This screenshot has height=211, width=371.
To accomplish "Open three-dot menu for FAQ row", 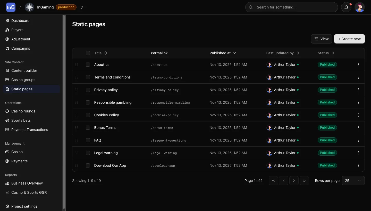I will click(x=358, y=140).
